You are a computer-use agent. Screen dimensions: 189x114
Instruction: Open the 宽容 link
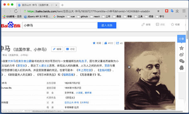107,66
